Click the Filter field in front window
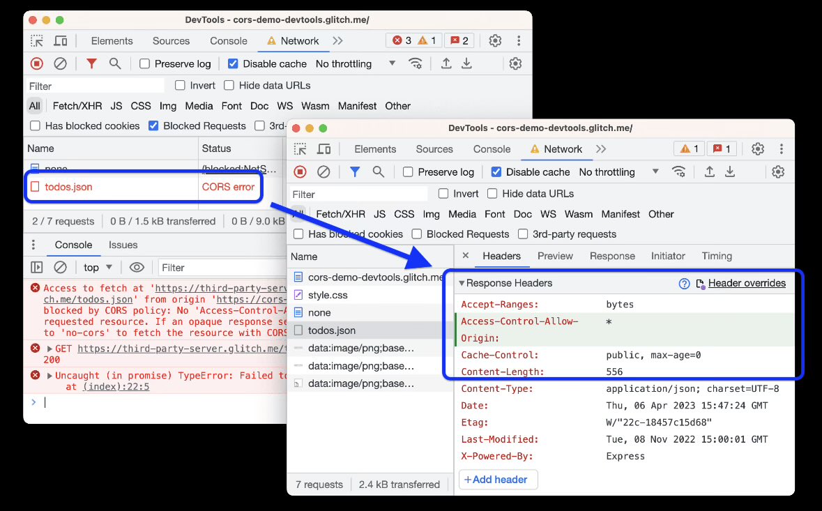The width and height of the screenshot is (822, 511). [x=358, y=195]
